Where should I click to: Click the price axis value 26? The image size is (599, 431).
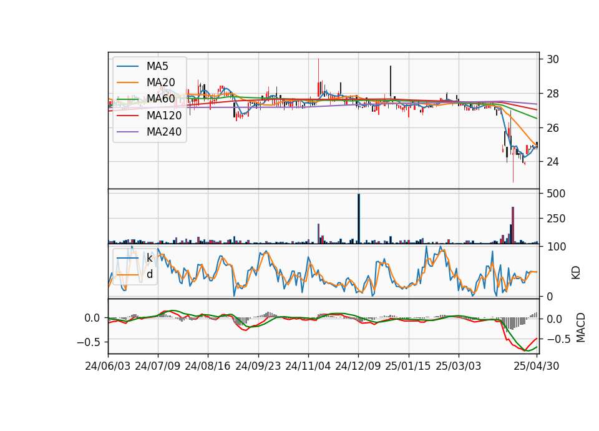click(x=553, y=127)
